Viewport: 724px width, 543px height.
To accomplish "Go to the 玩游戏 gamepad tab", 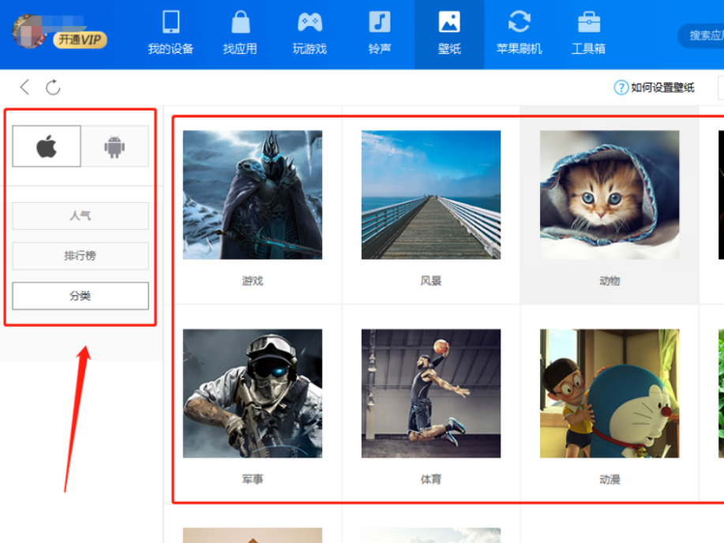I will click(309, 34).
